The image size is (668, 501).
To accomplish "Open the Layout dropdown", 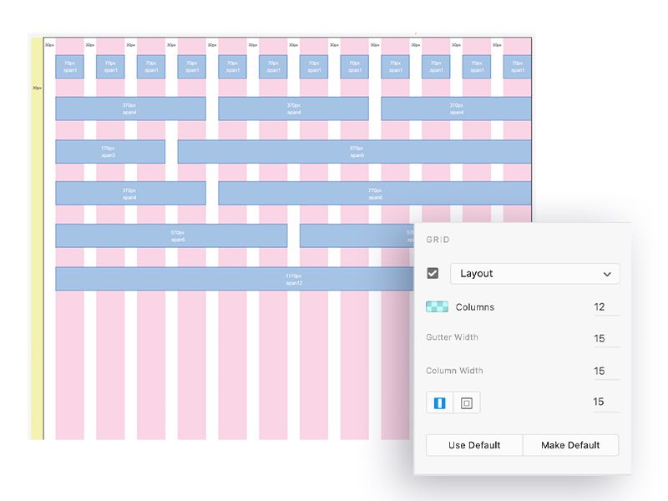I will pos(534,273).
